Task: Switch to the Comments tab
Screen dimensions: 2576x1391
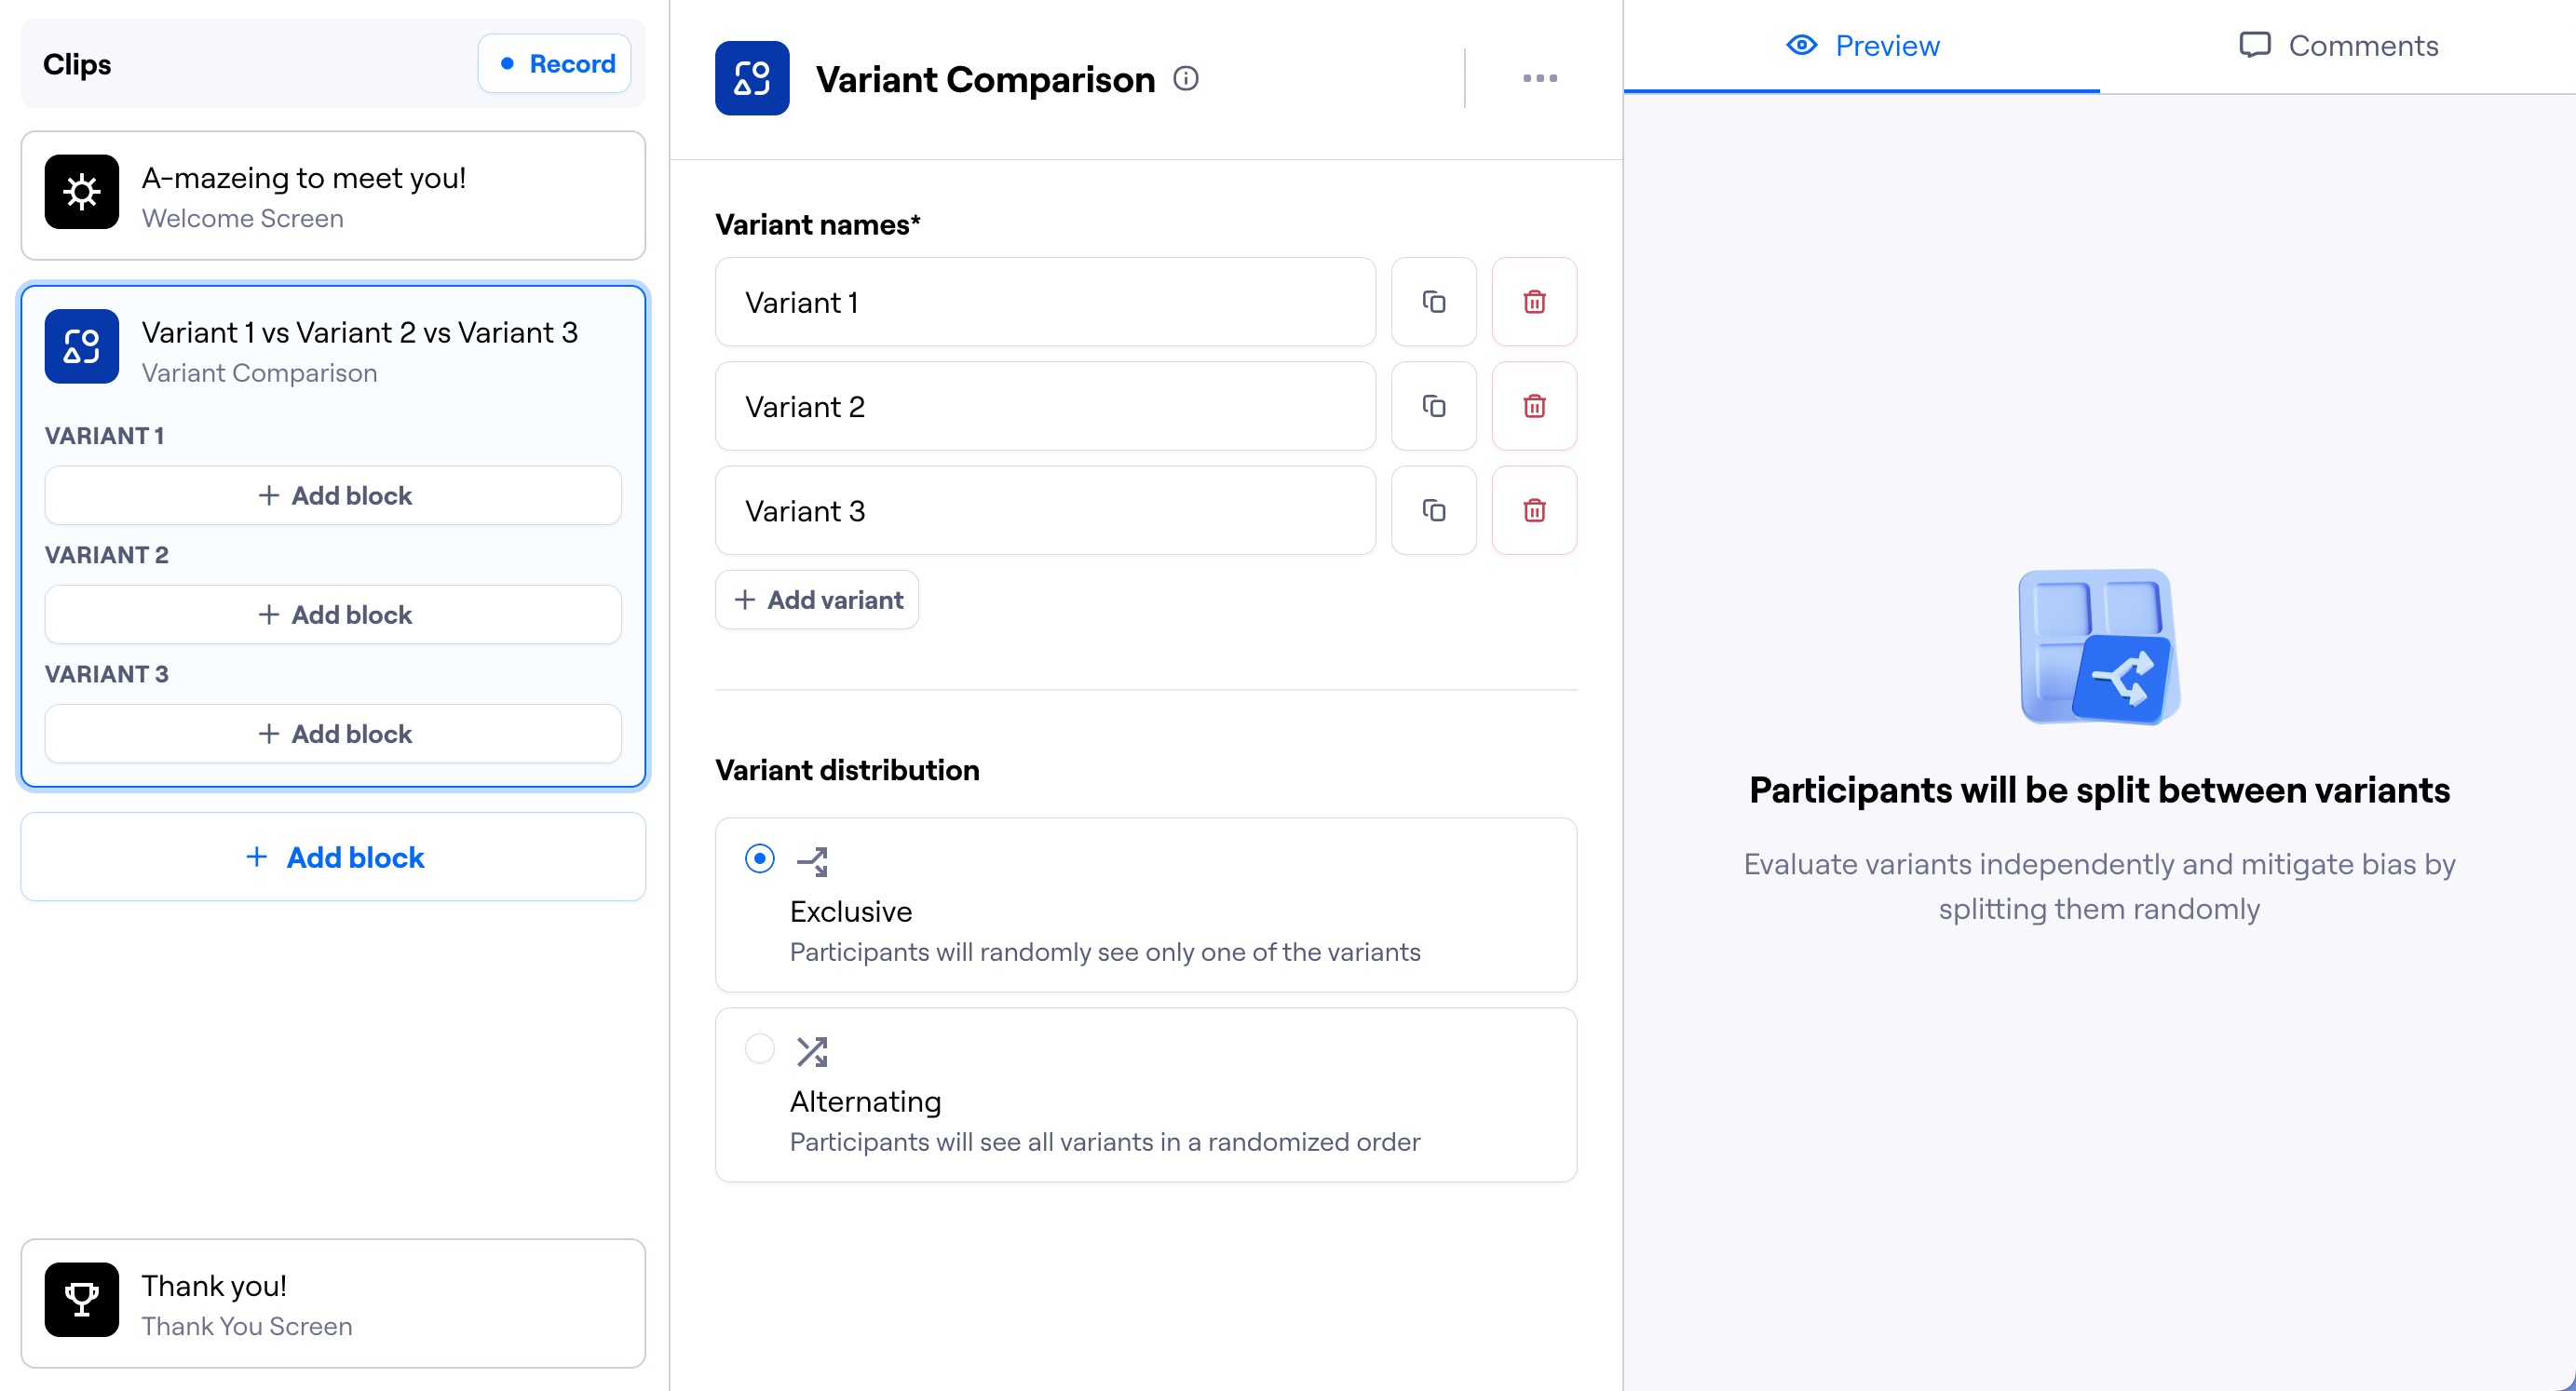Action: point(2338,46)
